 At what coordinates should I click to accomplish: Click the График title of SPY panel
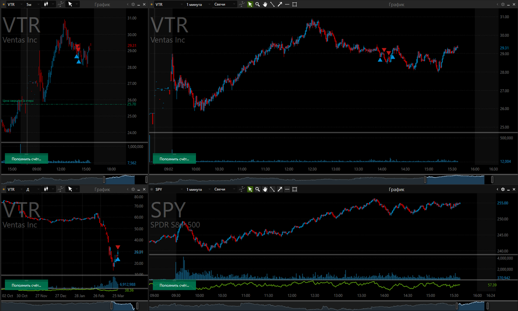point(396,189)
